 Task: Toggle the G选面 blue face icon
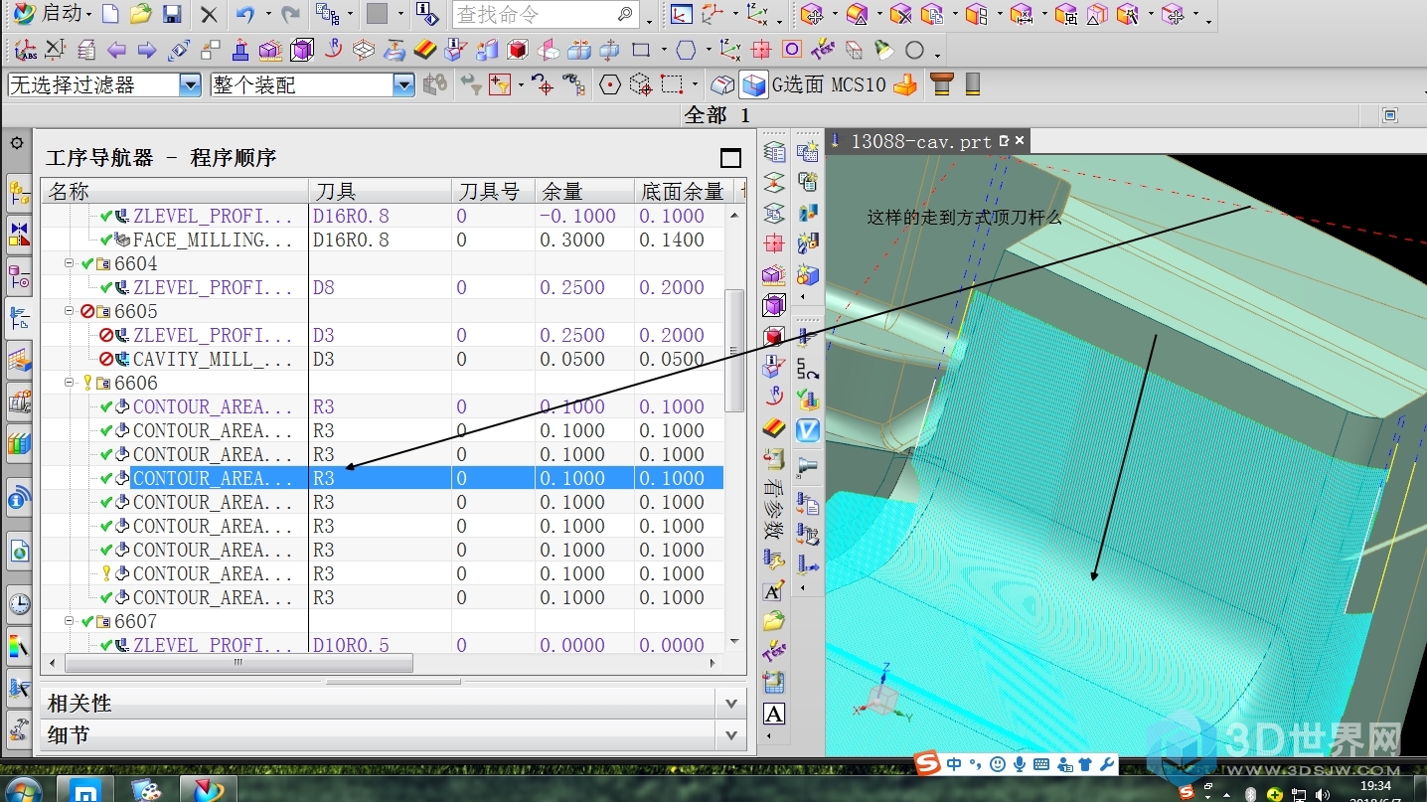click(x=754, y=84)
